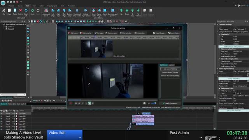Apply Bottom align to objects

[70, 12]
